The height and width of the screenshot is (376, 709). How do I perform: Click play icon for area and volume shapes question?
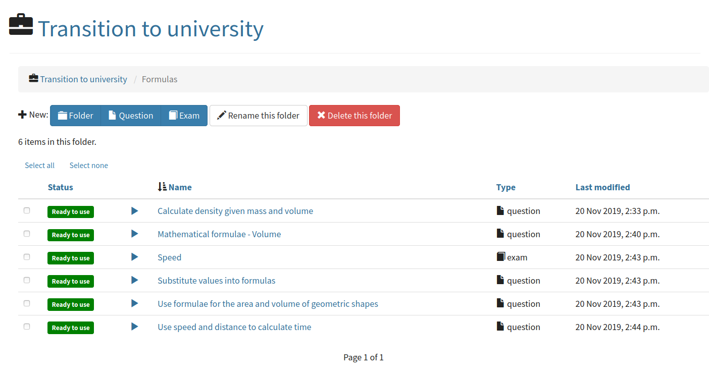point(134,304)
